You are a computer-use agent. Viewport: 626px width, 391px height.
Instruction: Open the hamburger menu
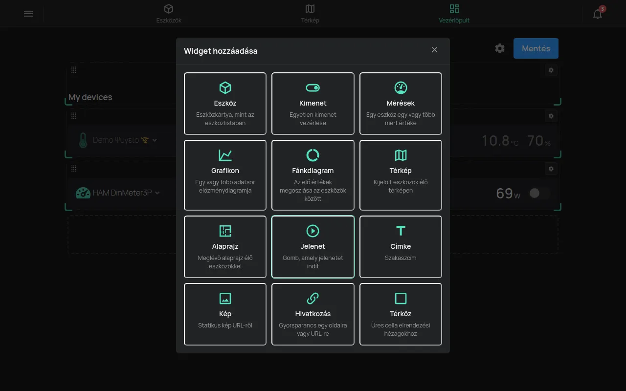pos(28,14)
